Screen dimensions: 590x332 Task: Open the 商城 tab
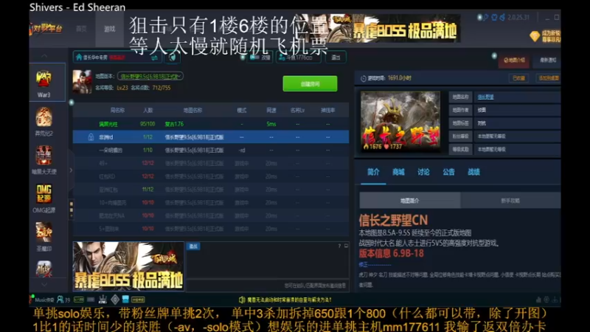[x=398, y=172]
